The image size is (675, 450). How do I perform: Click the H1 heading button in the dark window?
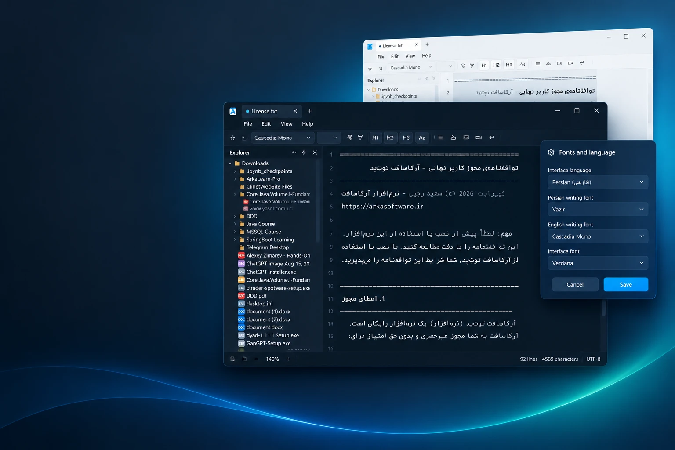coord(375,138)
